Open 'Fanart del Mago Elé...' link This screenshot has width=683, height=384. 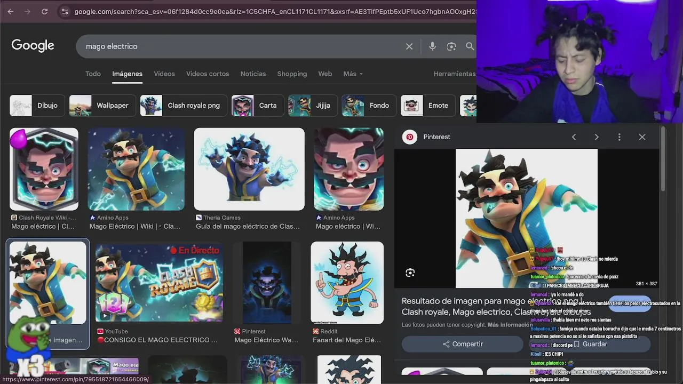tap(347, 340)
